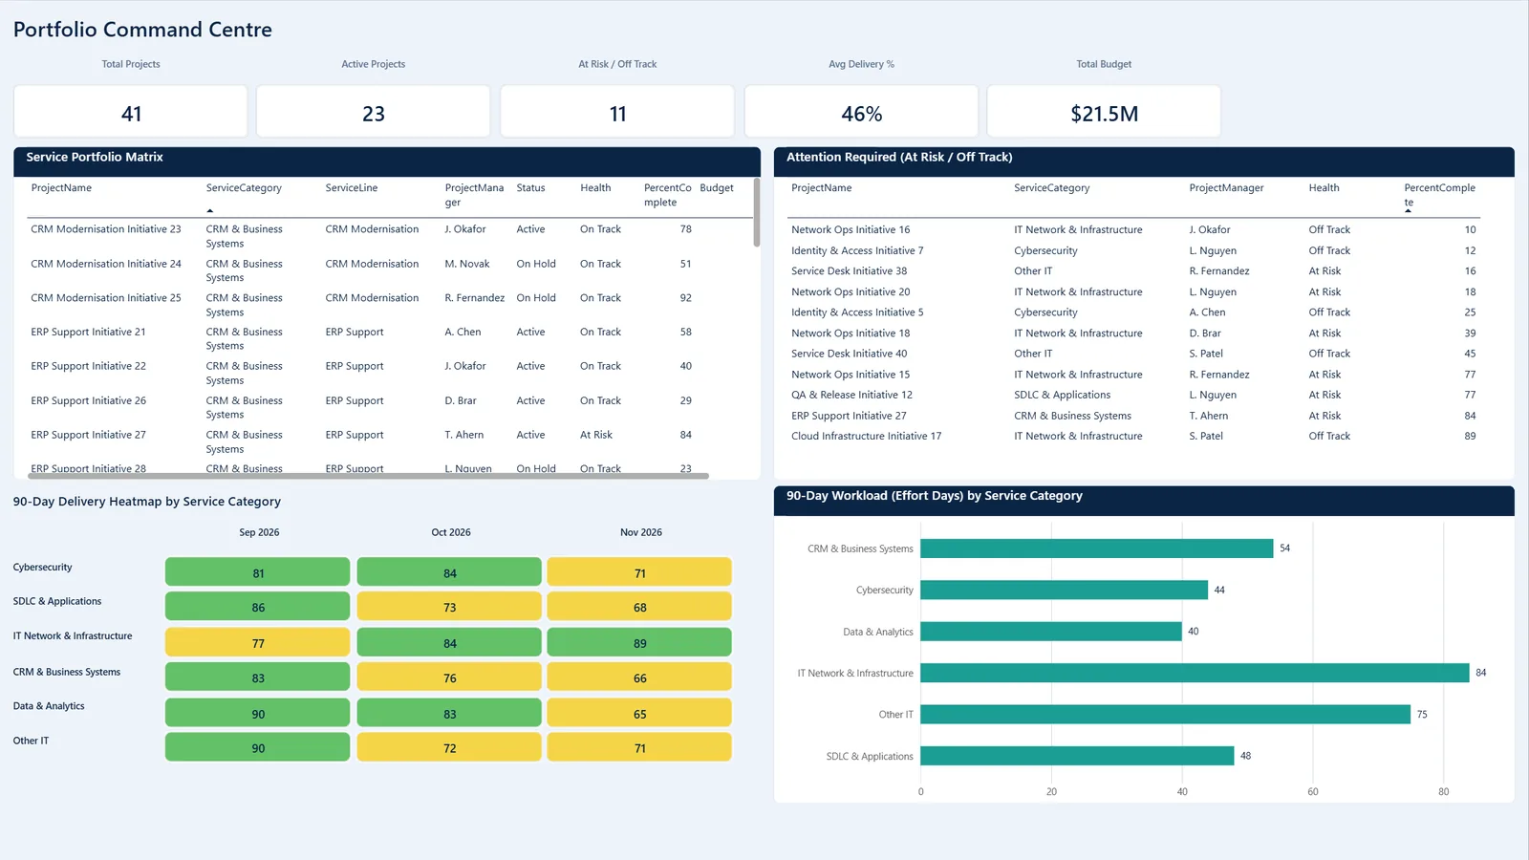Click M. Novak in CRM Modernisation Initiative 24 row
1529x860 pixels.
[467, 264]
